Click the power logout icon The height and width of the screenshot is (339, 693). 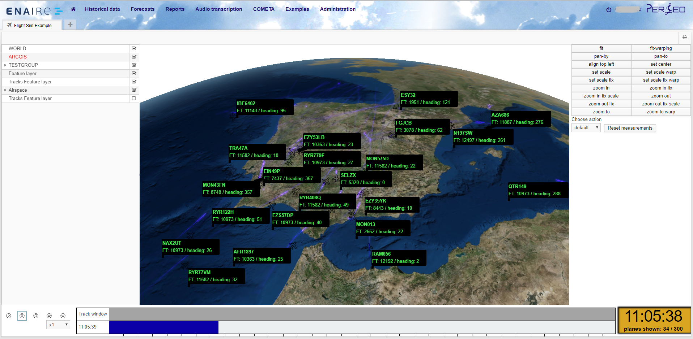pos(609,10)
